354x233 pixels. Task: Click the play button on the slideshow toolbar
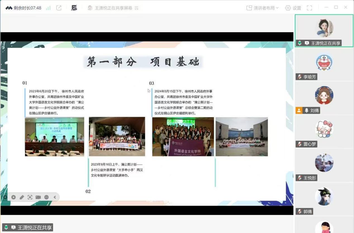13,197
